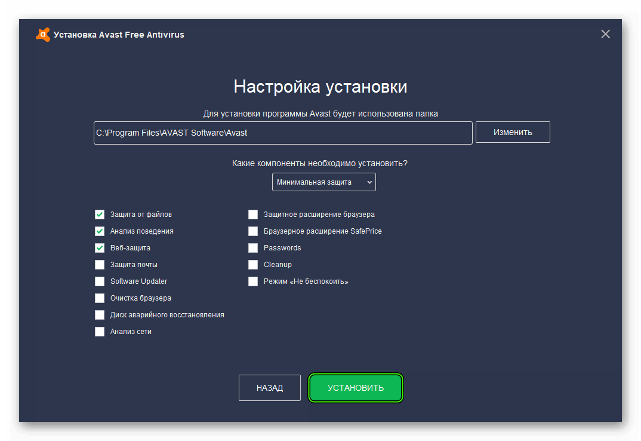Click the НАЗАД button
This screenshot has width=641, height=441.
(269, 388)
